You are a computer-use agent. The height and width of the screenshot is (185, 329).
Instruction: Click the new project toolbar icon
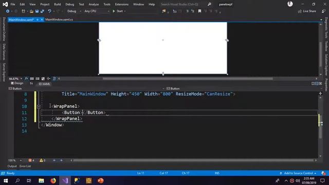pyautogui.click(x=23, y=11)
